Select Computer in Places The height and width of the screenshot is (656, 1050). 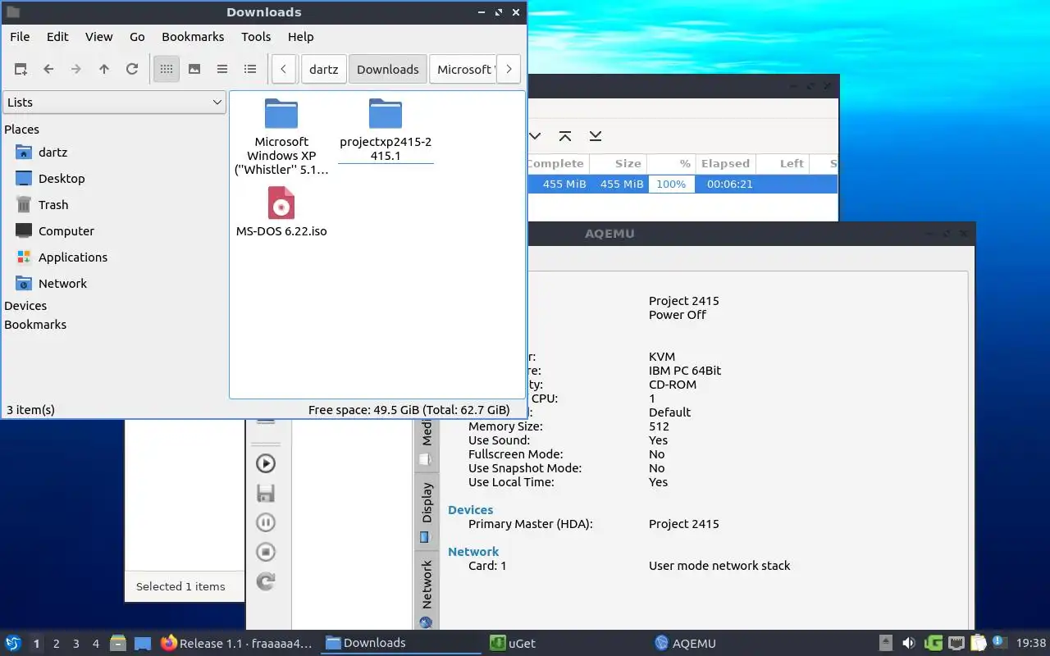[66, 231]
